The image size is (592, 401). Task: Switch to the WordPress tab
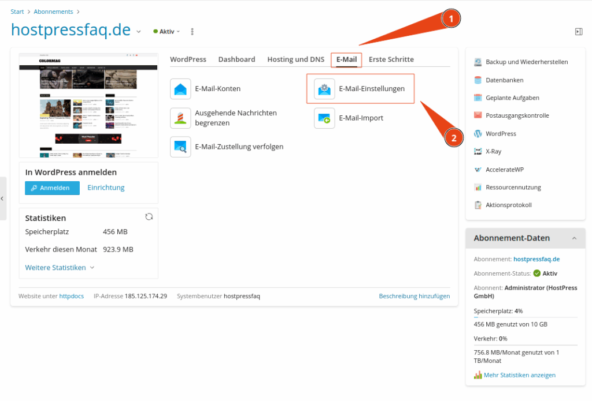(x=188, y=59)
